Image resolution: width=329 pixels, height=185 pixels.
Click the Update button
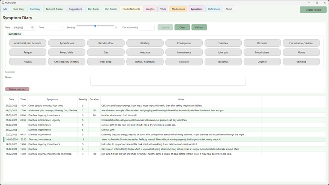click(165, 27)
